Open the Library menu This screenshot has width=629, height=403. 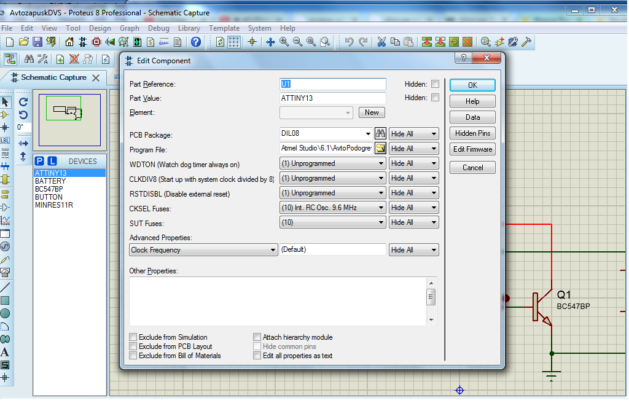[x=189, y=28]
